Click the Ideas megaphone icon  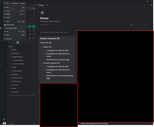coord(12,67)
